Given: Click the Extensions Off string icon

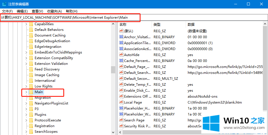Looking at the screenshot, I should coord(121,96).
